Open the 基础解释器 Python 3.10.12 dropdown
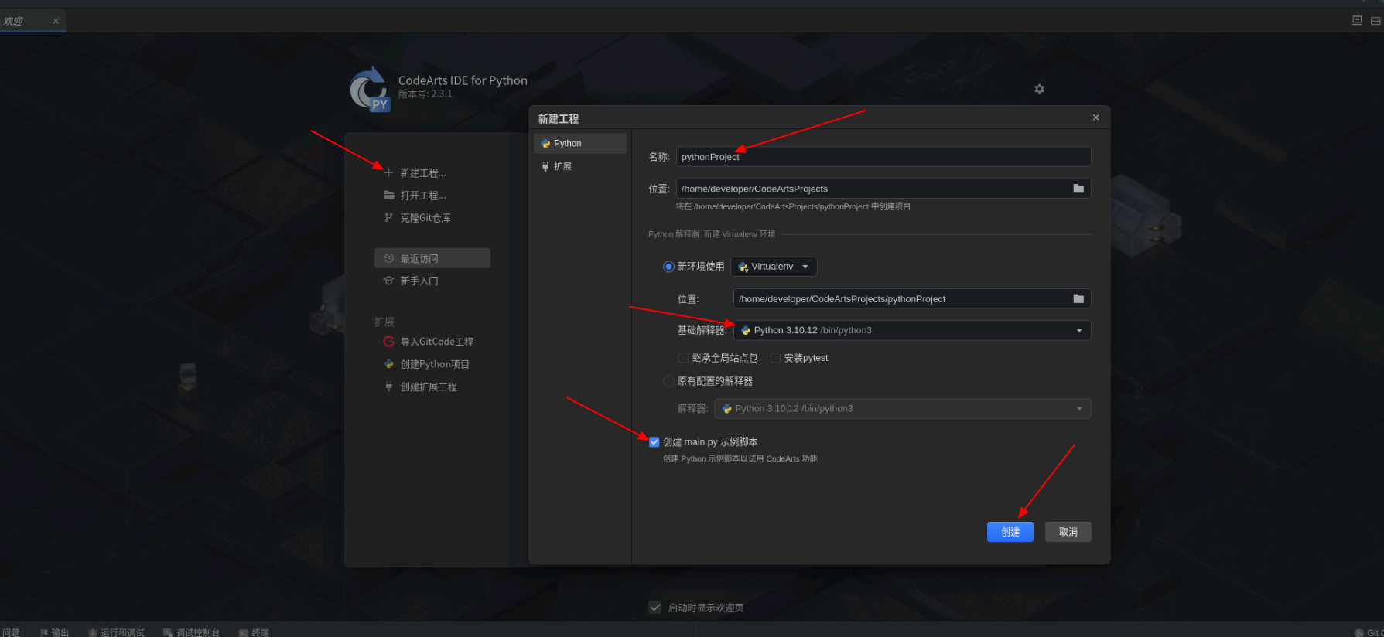1384x637 pixels. pos(912,330)
